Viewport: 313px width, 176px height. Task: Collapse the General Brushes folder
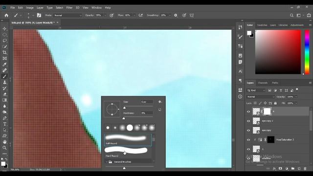point(107,162)
